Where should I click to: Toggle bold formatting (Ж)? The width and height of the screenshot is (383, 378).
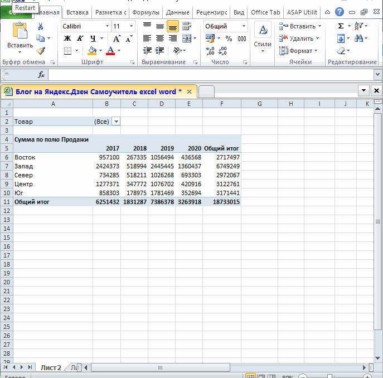pyautogui.click(x=67, y=38)
